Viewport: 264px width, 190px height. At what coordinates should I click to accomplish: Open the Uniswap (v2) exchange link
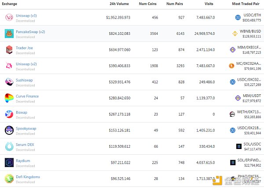[26, 64]
